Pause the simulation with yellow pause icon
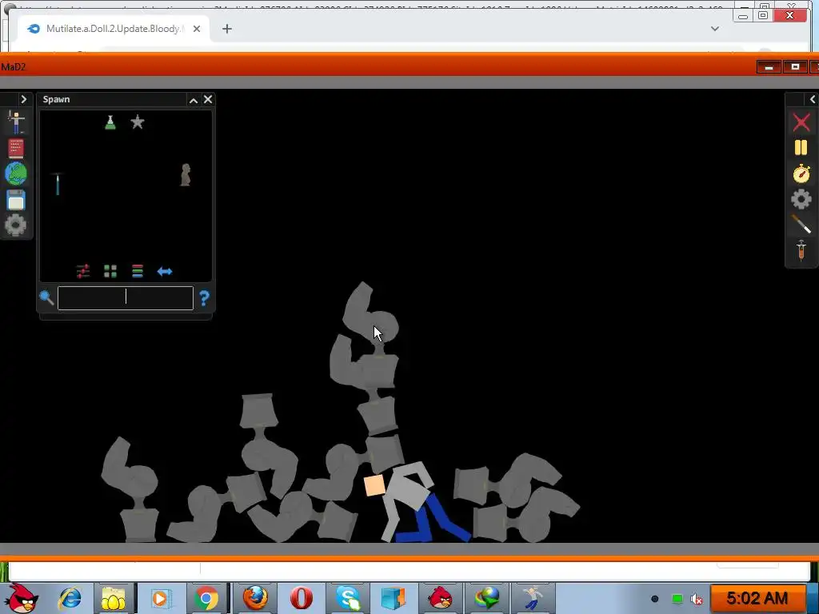The image size is (819, 614). pyautogui.click(x=801, y=148)
